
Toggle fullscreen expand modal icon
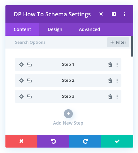point(101,14)
